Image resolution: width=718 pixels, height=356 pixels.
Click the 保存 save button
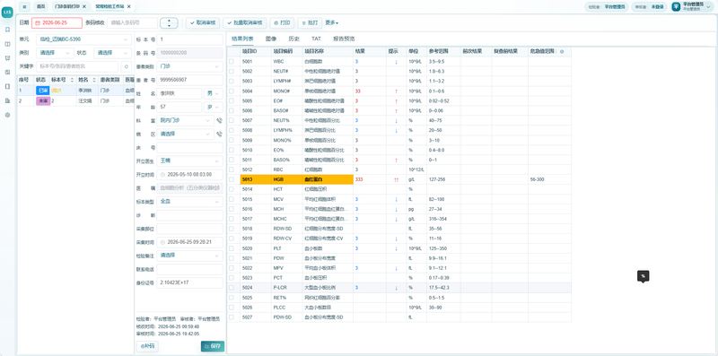pyautogui.click(x=213, y=346)
